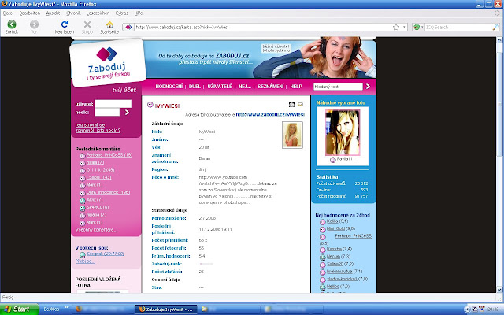Click the Zaboduj logo
The width and height of the screenshot is (504, 315).
[x=107, y=63]
